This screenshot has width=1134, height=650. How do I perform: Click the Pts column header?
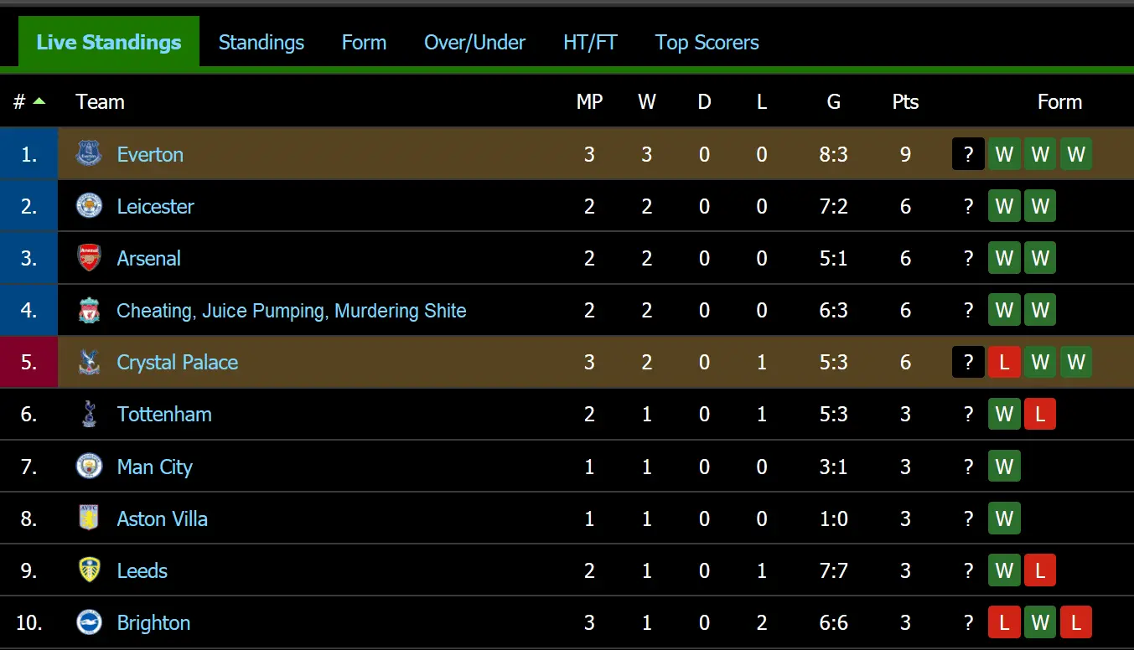tap(905, 102)
